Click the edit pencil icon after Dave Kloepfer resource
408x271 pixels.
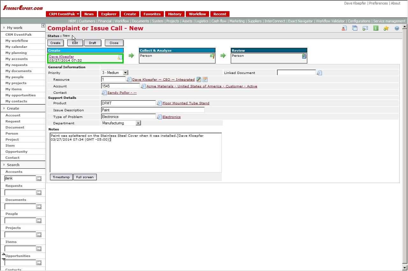199,79
